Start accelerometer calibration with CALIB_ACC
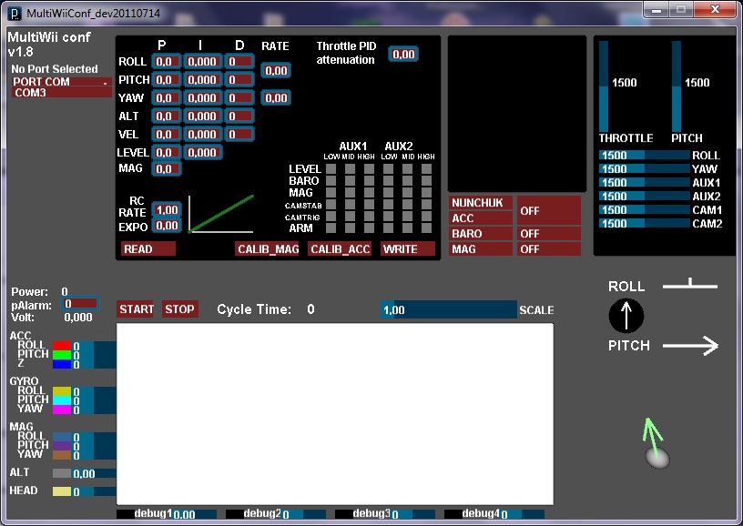Image resolution: width=743 pixels, height=526 pixels. point(340,248)
